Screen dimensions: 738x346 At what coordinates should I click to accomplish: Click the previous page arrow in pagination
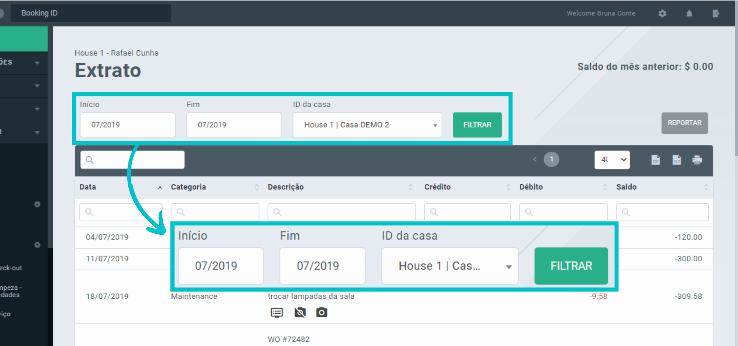tap(535, 160)
